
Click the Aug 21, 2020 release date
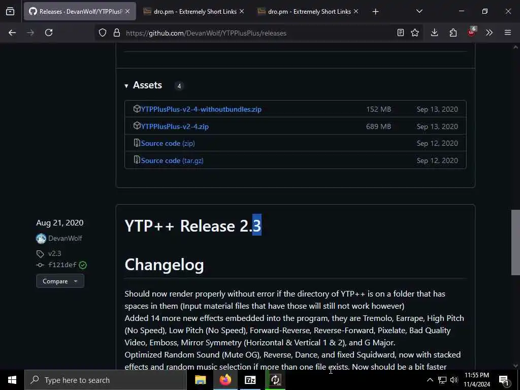pos(60,223)
